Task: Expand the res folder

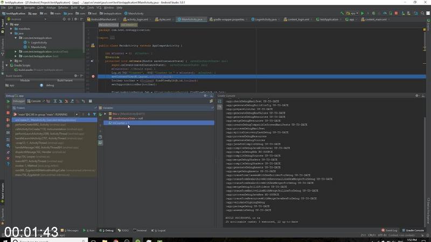Action: click(11, 61)
